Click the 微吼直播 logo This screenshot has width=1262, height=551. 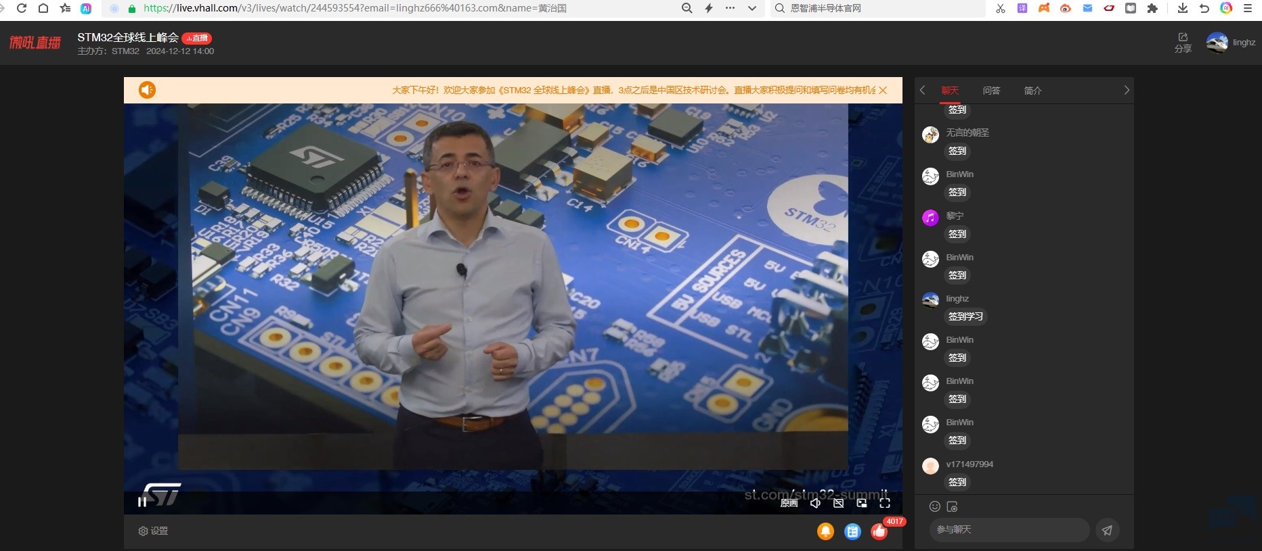(x=35, y=43)
